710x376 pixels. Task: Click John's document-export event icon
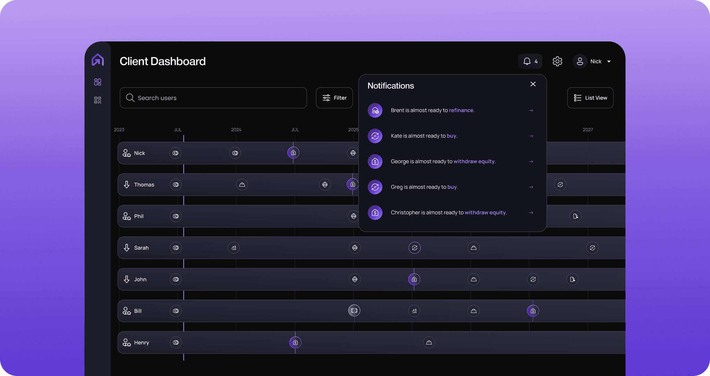[572, 280]
